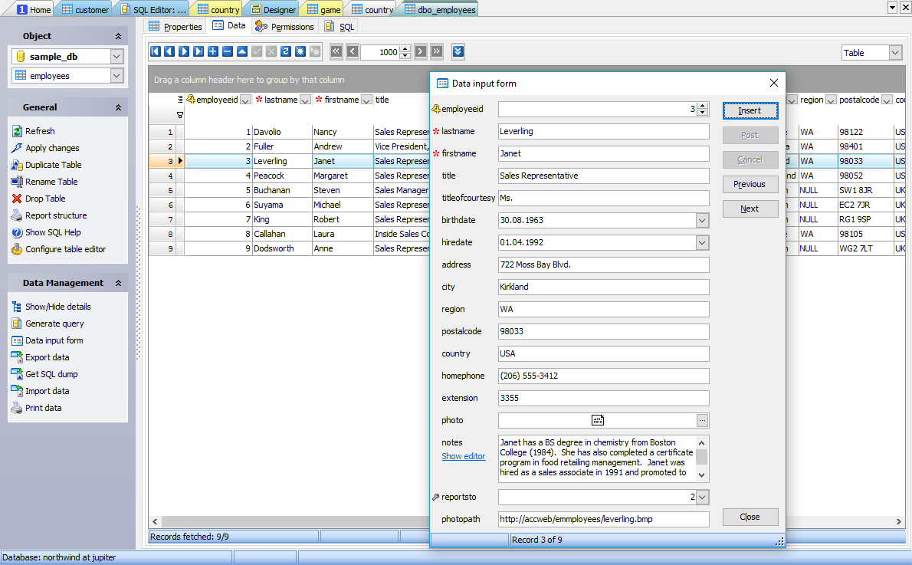Collapse the Data Management section
The width and height of the screenshot is (912, 565).
tap(118, 284)
